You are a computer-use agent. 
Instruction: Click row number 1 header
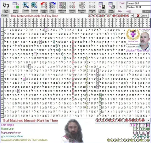point(2,30)
